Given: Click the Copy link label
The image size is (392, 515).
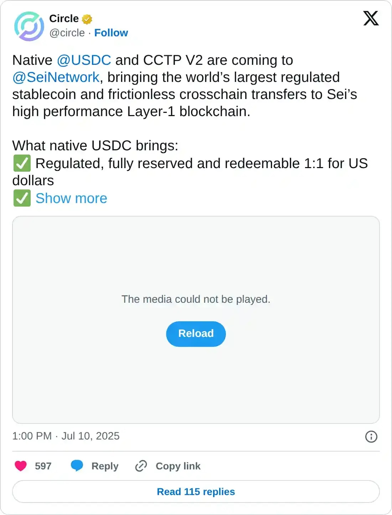Looking at the screenshot, I should coord(178,466).
